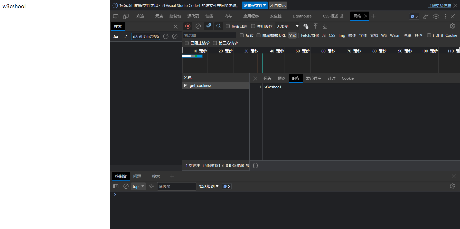460x229 pixels.
Task: Click the network filter input field
Action: pos(209,35)
